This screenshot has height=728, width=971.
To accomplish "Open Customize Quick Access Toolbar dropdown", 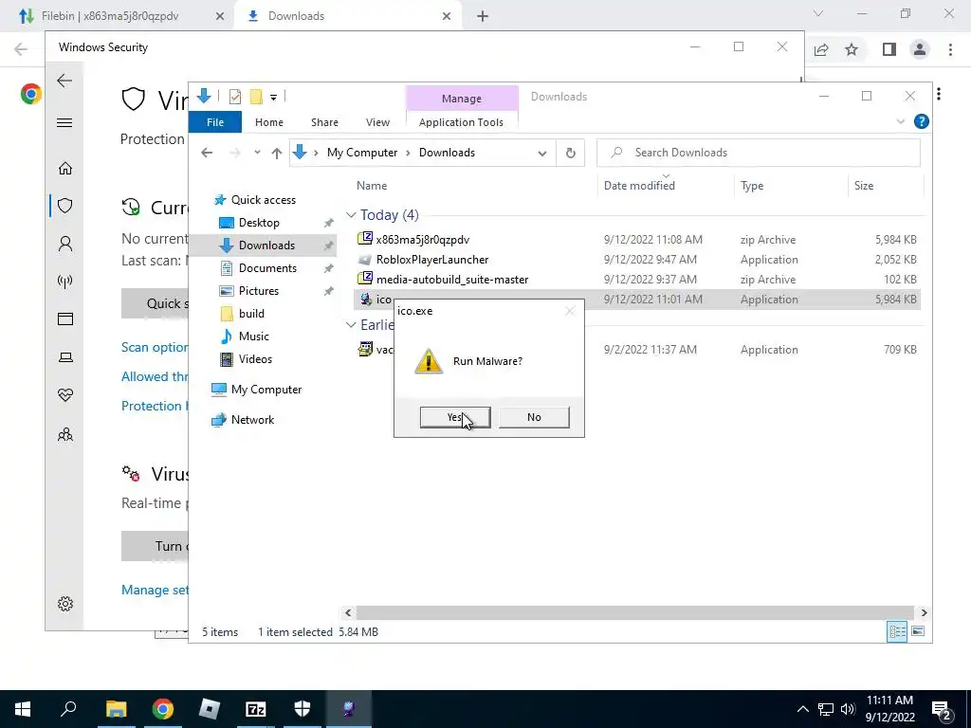I will (x=273, y=98).
